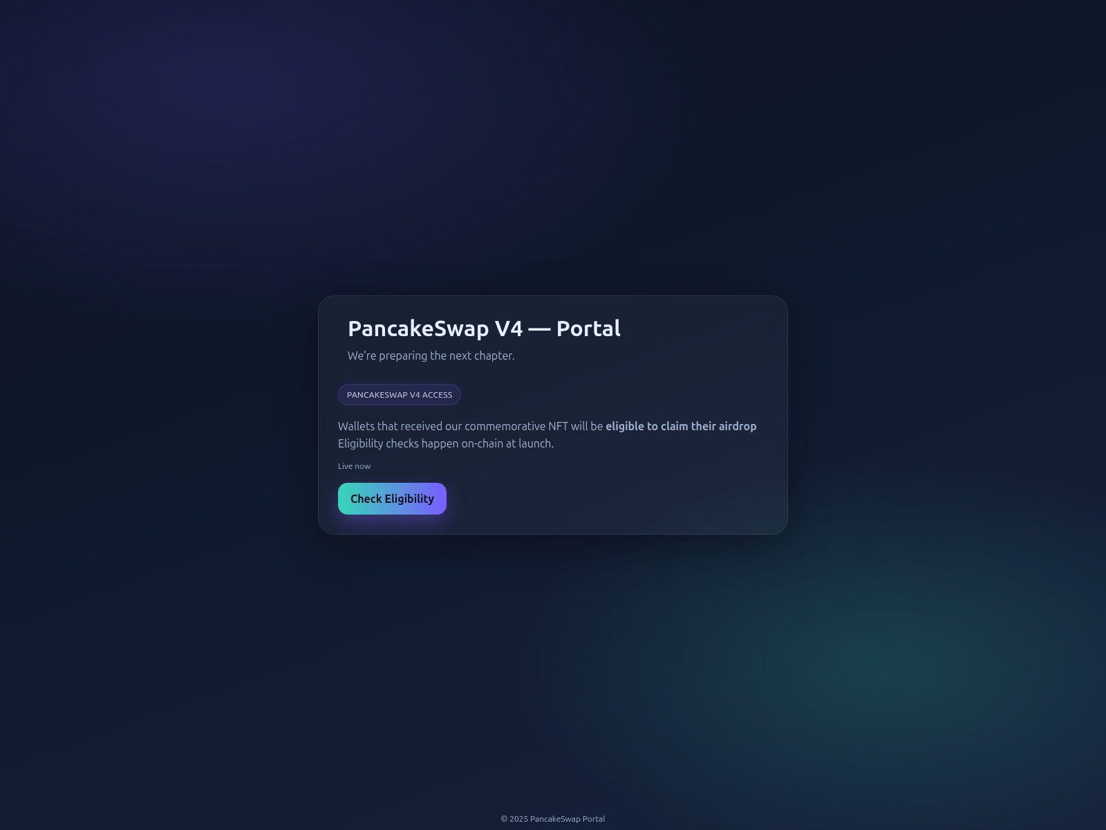Click the © 2025 PancakeSwap Portal footer

click(x=553, y=819)
